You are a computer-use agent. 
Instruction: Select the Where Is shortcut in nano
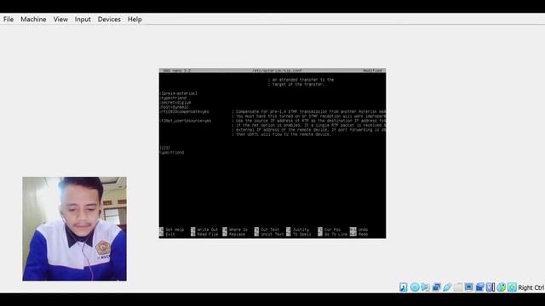pyautogui.click(x=235, y=229)
